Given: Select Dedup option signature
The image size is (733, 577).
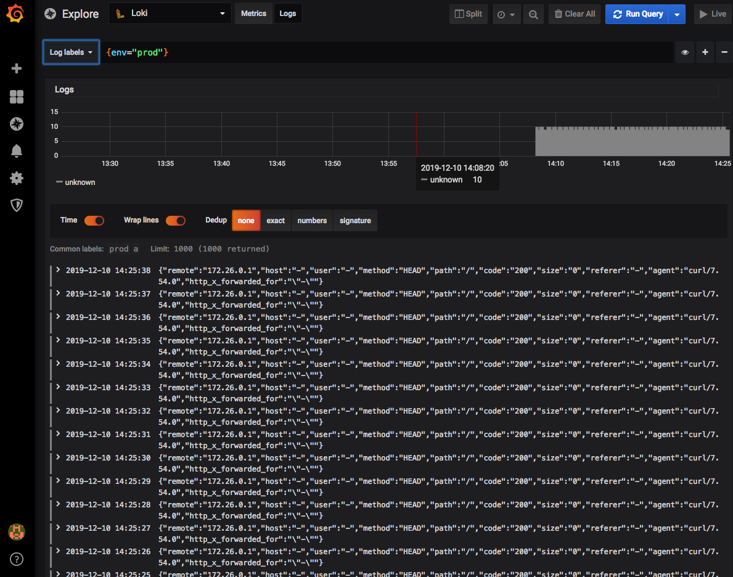Looking at the screenshot, I should coord(355,221).
